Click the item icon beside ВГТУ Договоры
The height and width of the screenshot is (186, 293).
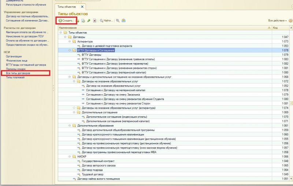pos(79,55)
